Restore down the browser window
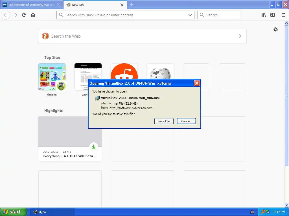 279,4
